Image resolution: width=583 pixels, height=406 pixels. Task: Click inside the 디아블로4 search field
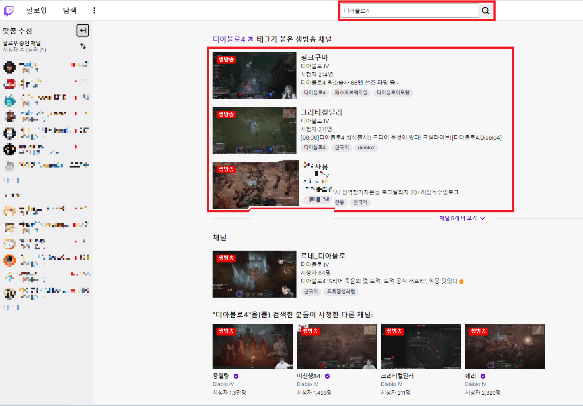coord(409,10)
